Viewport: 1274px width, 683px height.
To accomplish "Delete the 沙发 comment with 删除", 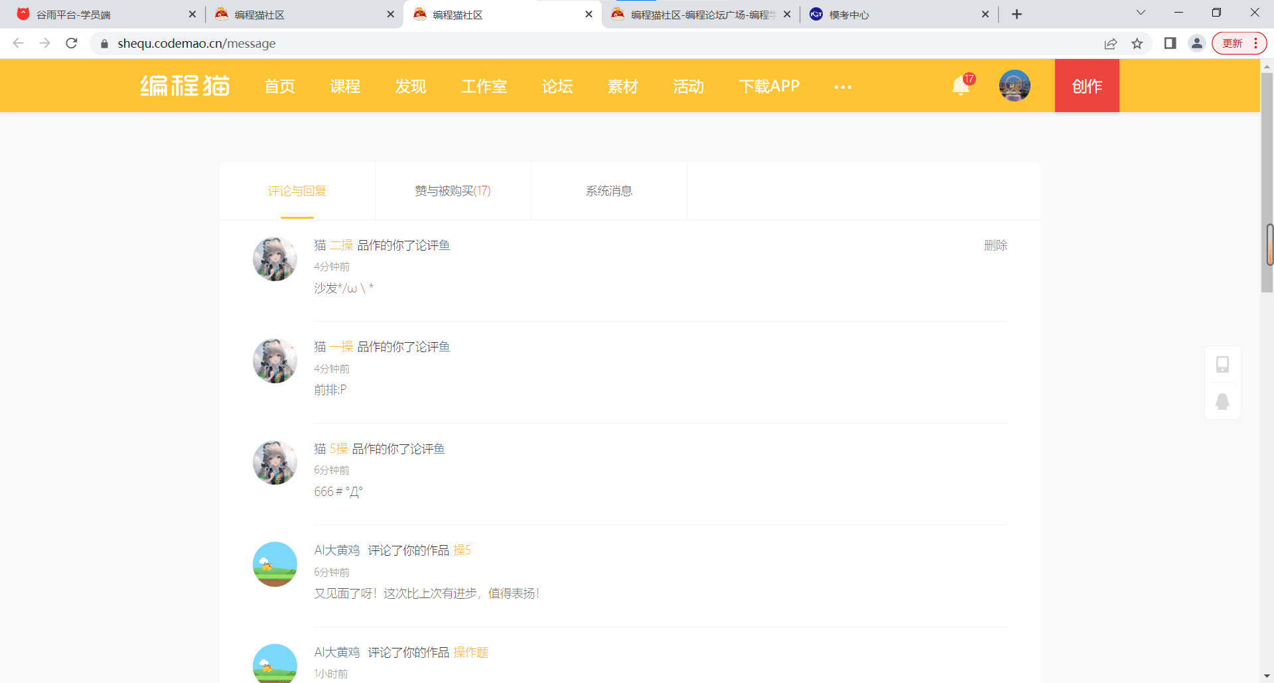I will point(995,245).
